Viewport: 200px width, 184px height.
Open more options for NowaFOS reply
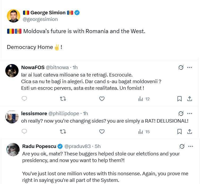point(190,68)
